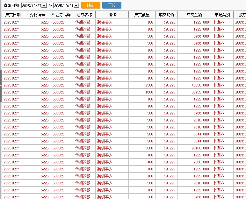Sort by the 成交日期 column header

[13, 15]
